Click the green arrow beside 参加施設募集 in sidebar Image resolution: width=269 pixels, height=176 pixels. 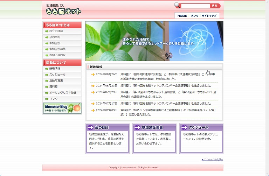pyautogui.click(x=47, y=49)
